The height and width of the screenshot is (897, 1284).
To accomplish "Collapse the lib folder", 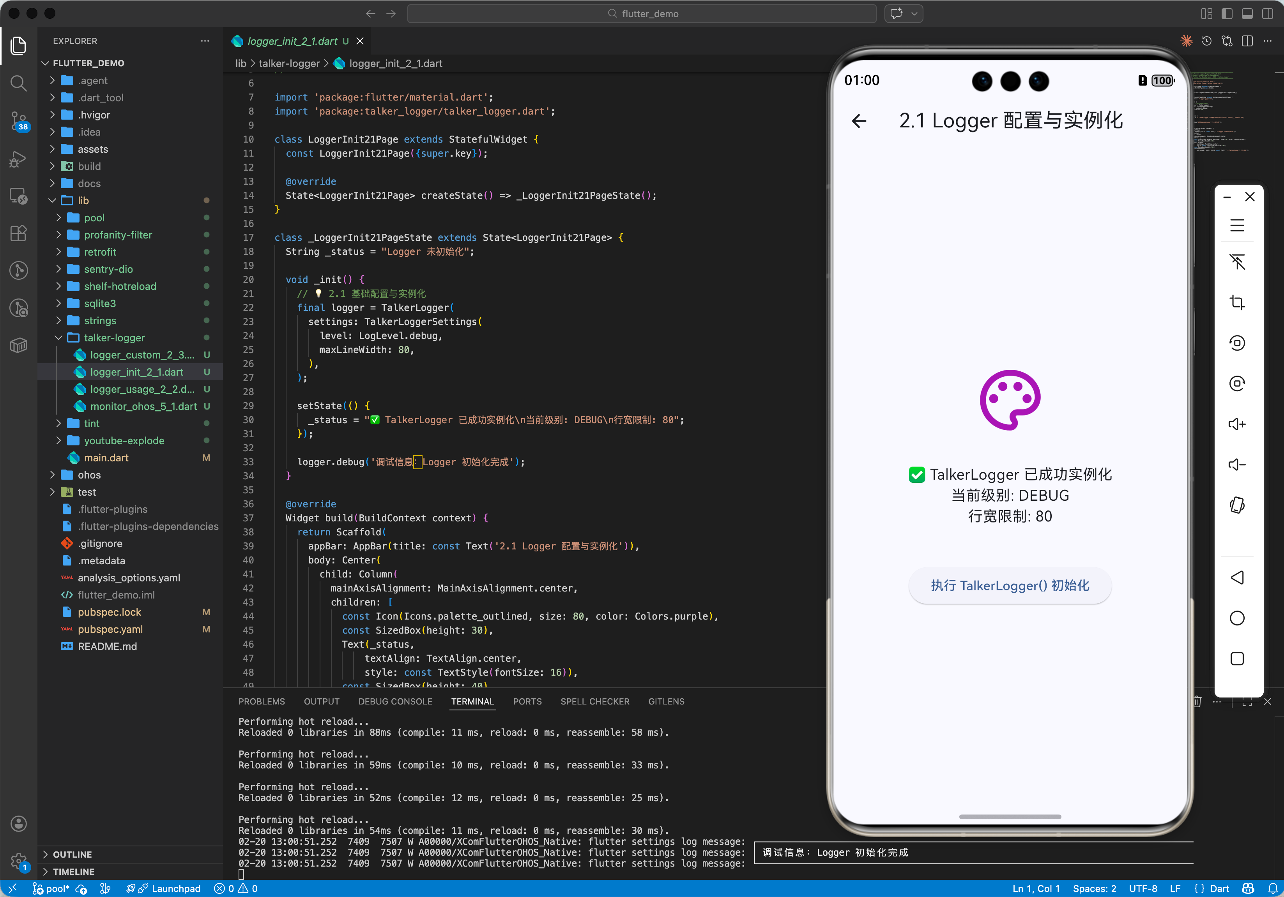I will tap(52, 201).
